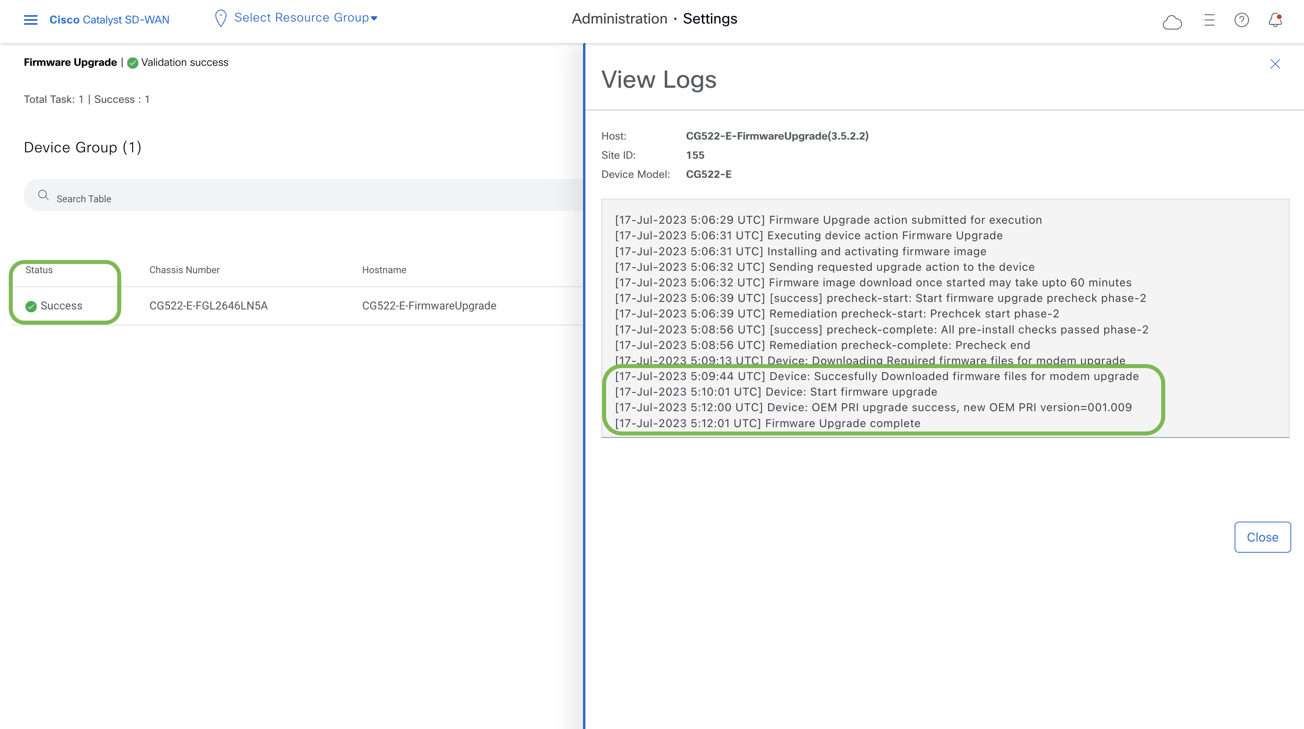Open the task list icon near notifications
The width and height of the screenshot is (1304, 729).
[1208, 20]
